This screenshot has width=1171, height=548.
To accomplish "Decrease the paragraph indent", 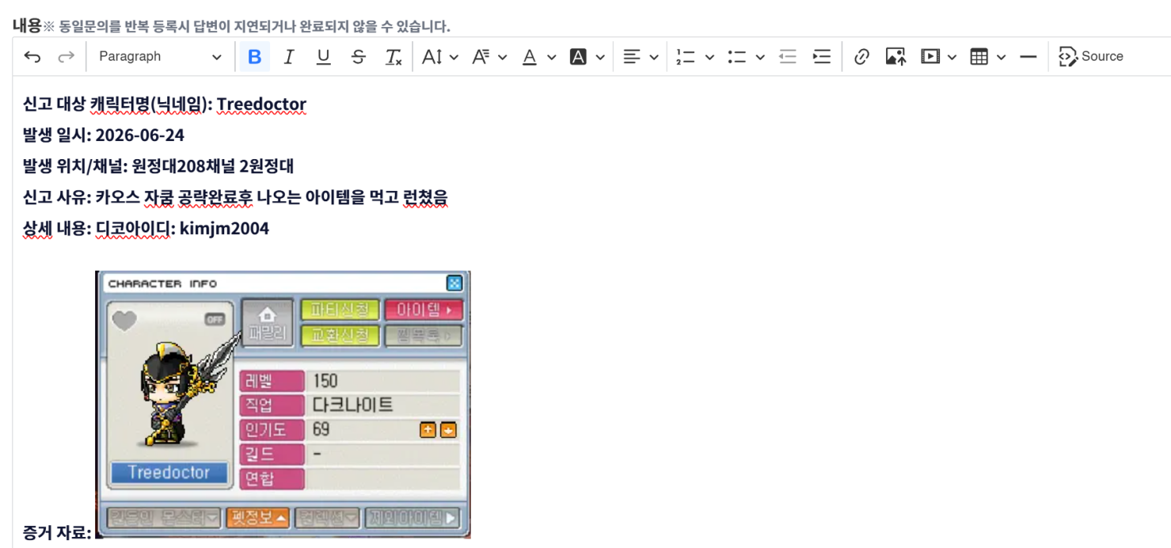I will click(787, 56).
